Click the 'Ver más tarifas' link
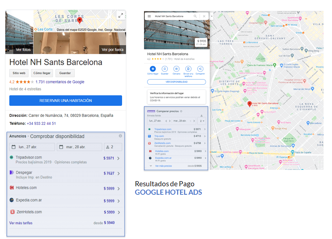 point(21,223)
